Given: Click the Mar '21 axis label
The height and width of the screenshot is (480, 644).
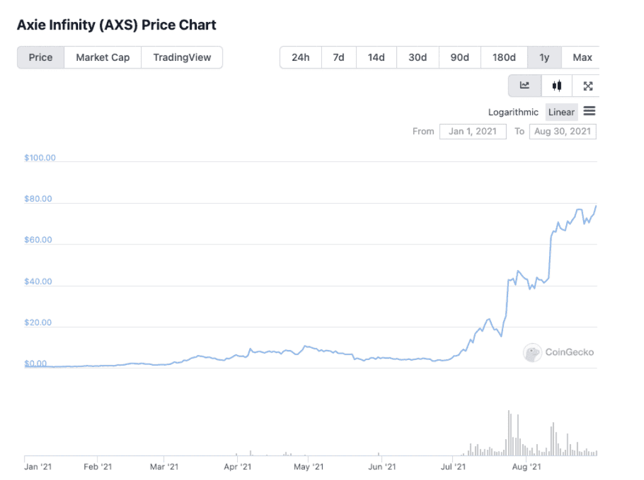Looking at the screenshot, I should 164,466.
